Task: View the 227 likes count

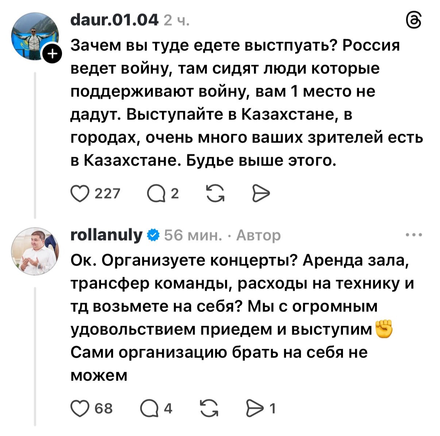Action: click(107, 193)
